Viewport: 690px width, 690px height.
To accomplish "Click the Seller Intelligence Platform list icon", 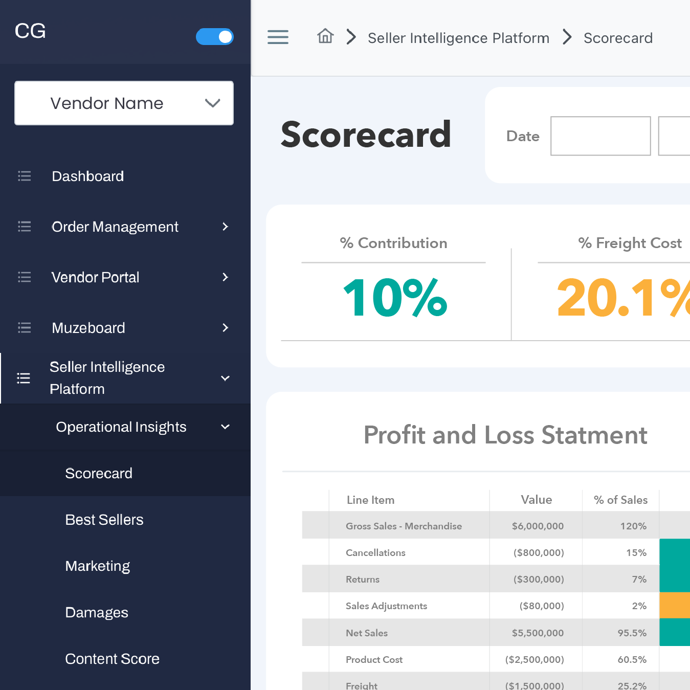I will (x=24, y=378).
